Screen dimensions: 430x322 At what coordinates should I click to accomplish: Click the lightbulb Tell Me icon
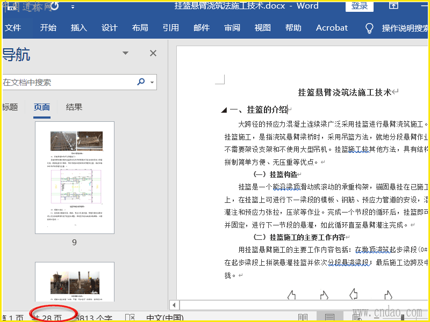(x=369, y=28)
